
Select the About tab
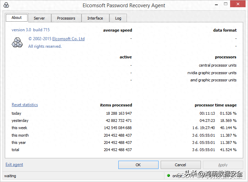coord(17,18)
